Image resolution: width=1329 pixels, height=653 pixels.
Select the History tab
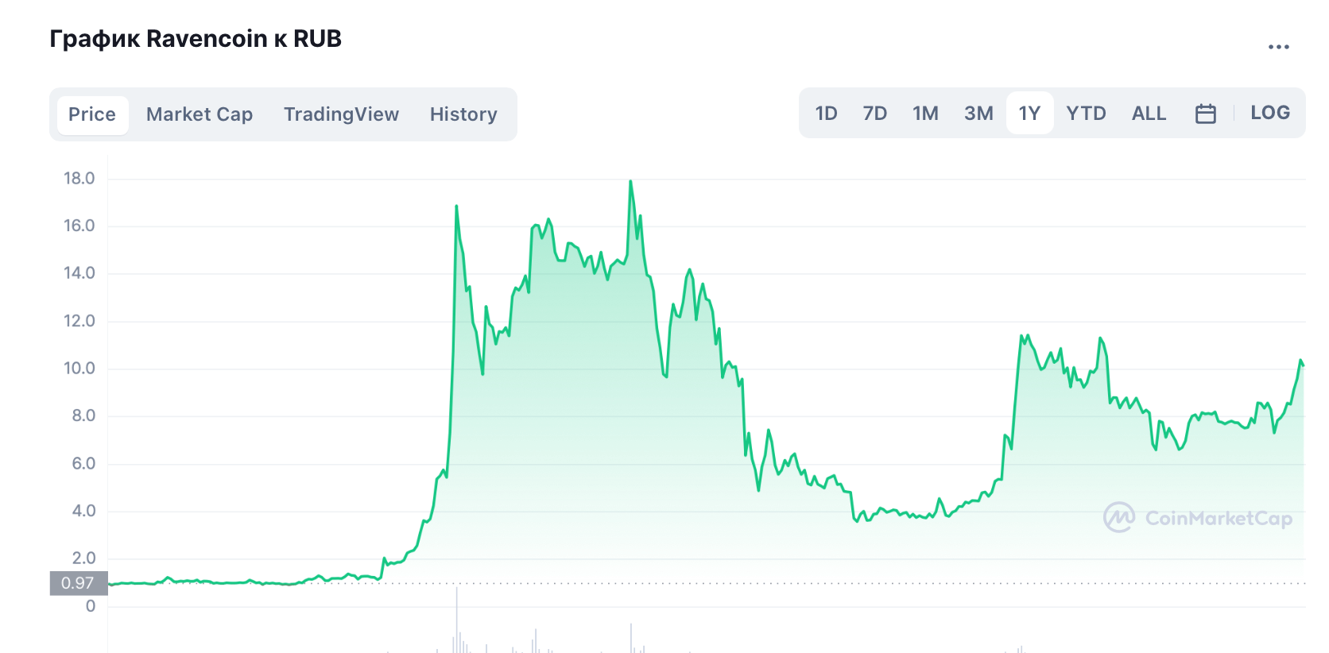coord(463,114)
